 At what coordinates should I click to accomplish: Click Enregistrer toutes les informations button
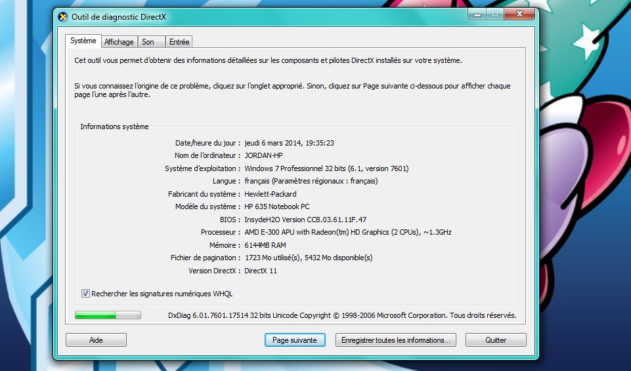click(395, 340)
